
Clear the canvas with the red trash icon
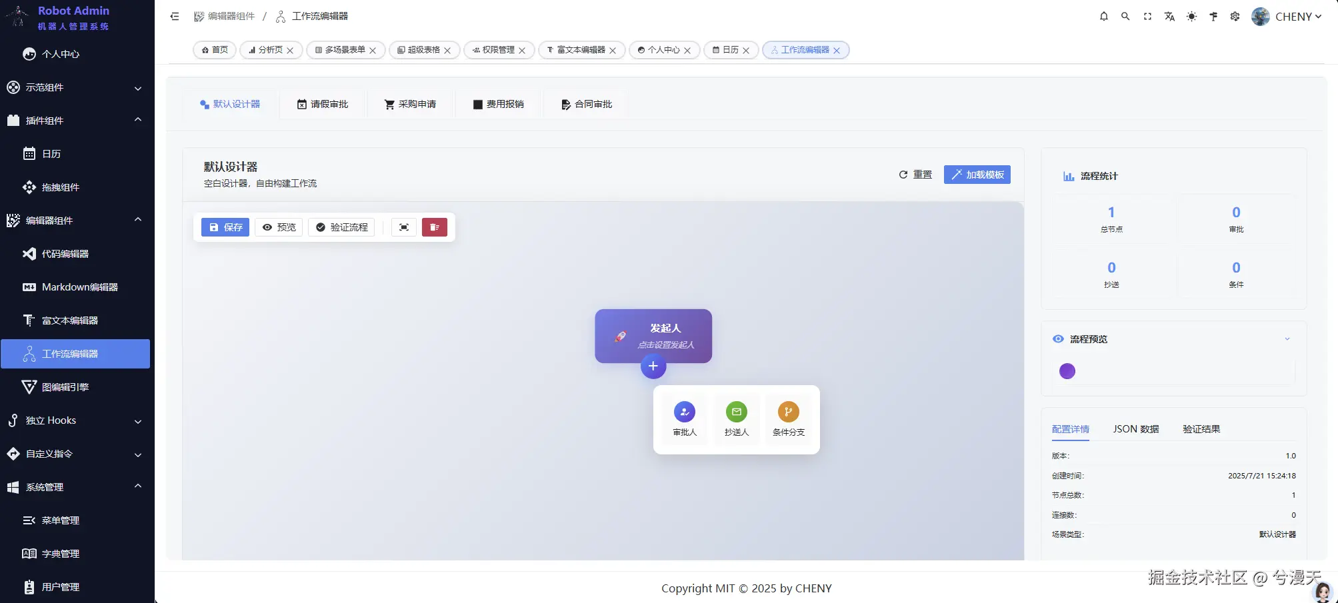click(435, 227)
